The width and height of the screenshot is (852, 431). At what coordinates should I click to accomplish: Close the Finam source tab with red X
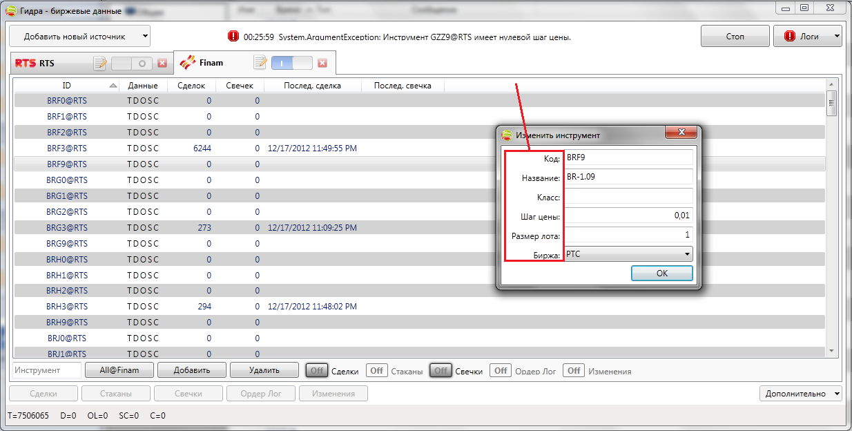click(322, 64)
